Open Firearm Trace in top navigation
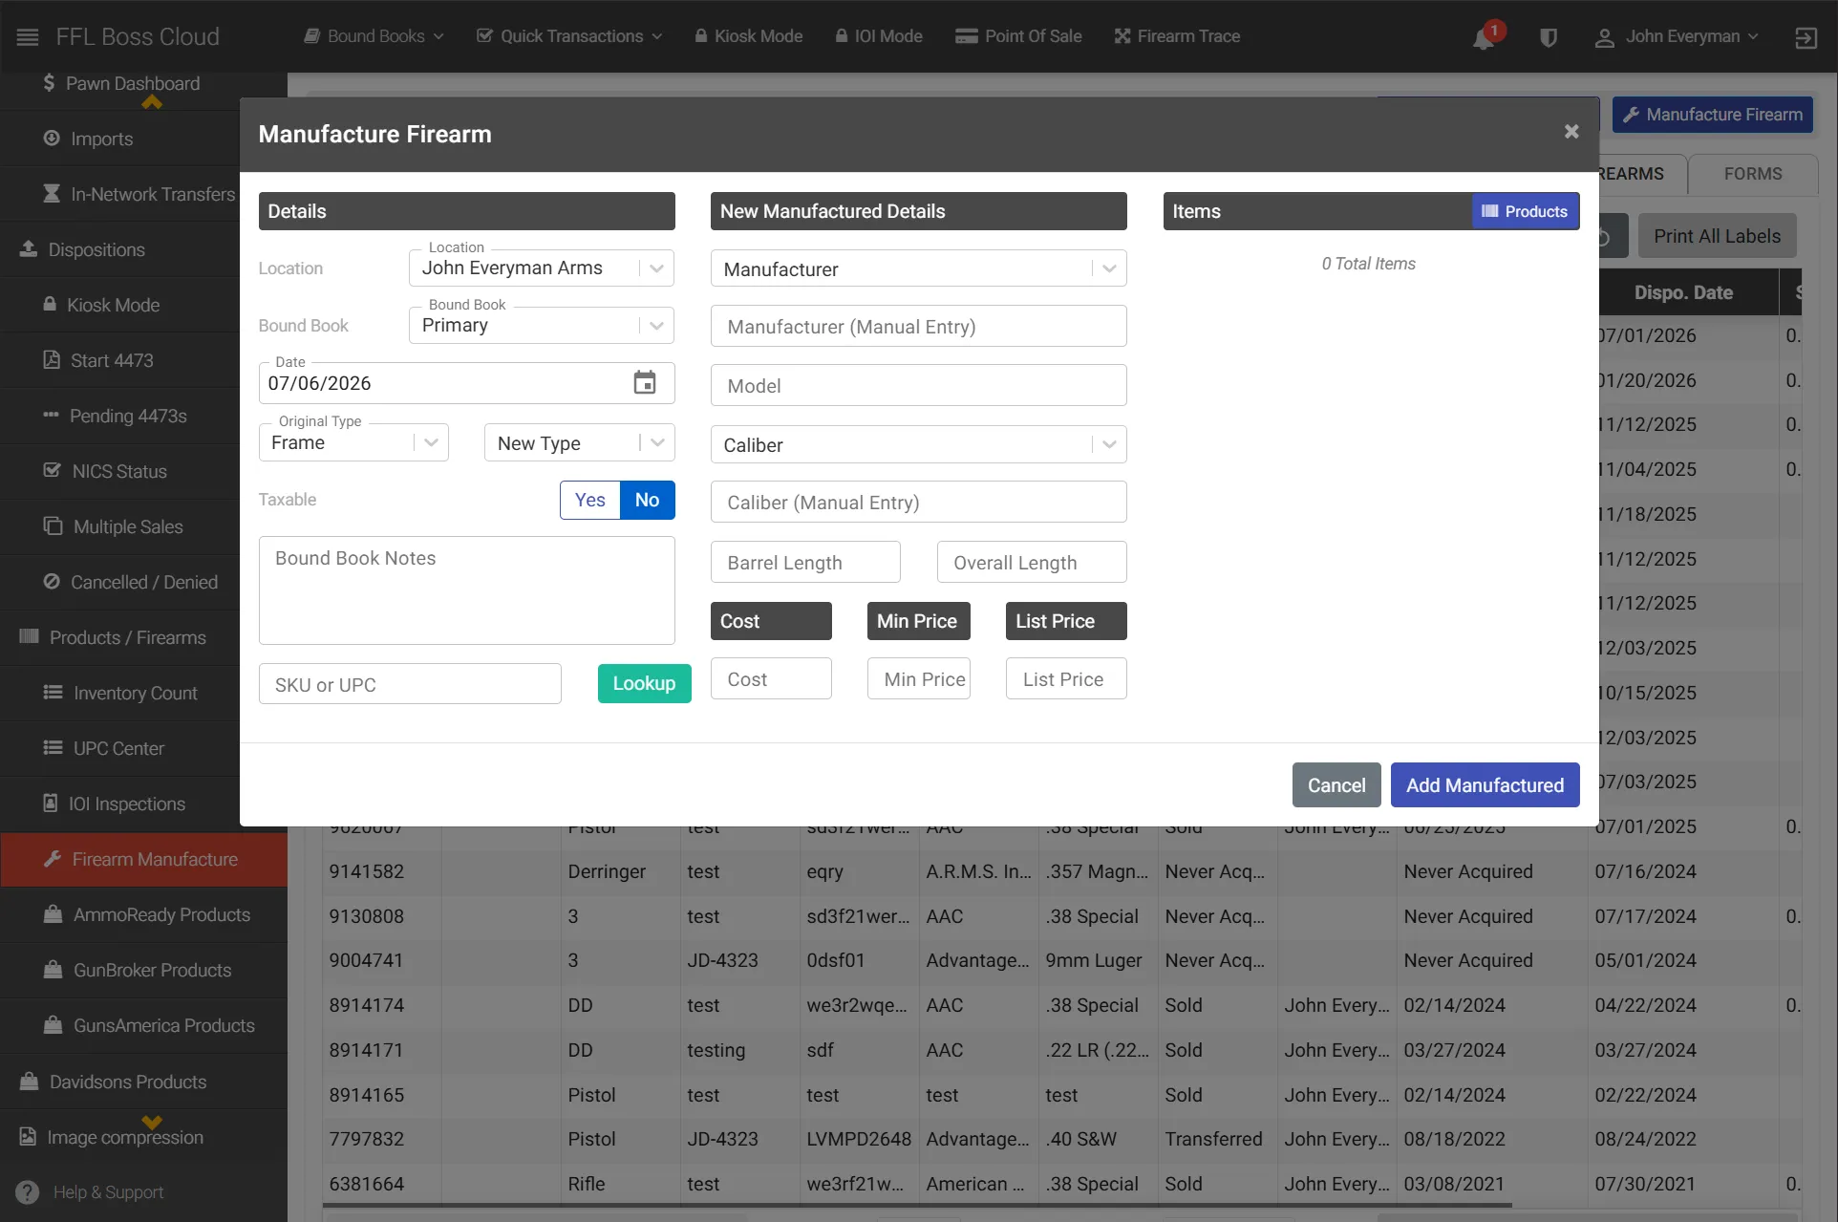This screenshot has width=1838, height=1222. click(x=1177, y=36)
